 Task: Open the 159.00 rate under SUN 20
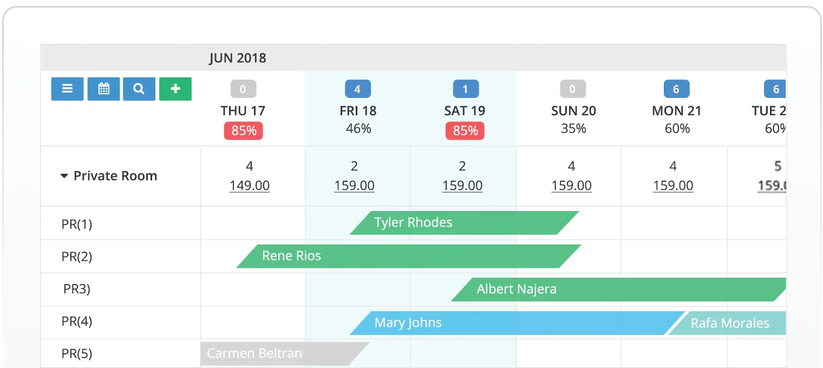(571, 186)
